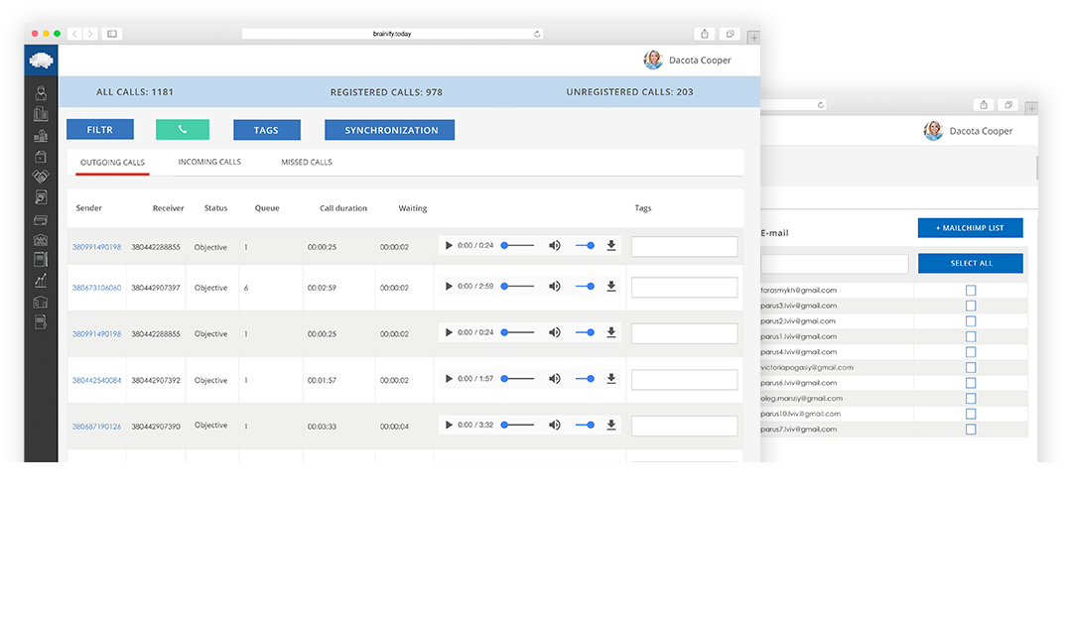
Task: Check the box for parus6.lviv@gmail.com
Action: click(x=971, y=383)
